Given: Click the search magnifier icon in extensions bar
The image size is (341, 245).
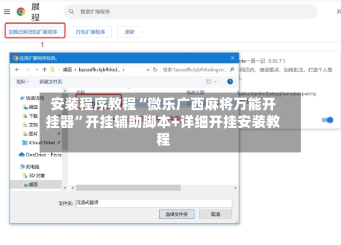Looking at the screenshot, I should pos(72,12).
